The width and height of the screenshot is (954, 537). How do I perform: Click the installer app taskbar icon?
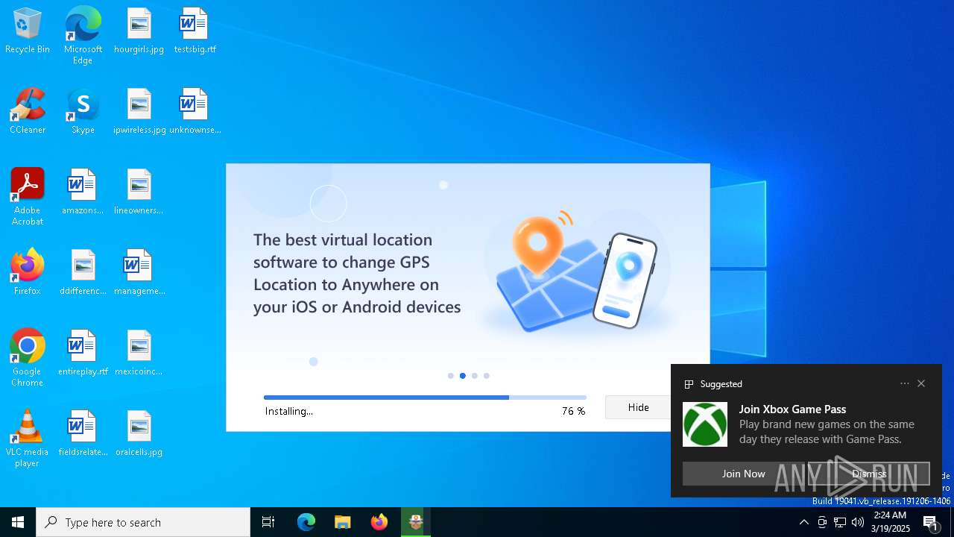coord(416,522)
